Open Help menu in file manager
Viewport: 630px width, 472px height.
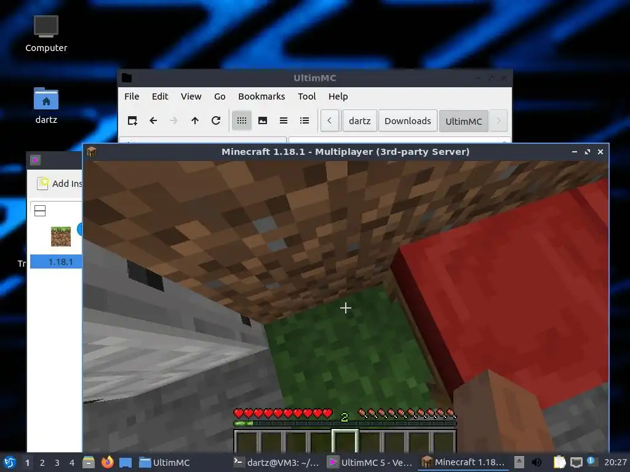point(338,96)
